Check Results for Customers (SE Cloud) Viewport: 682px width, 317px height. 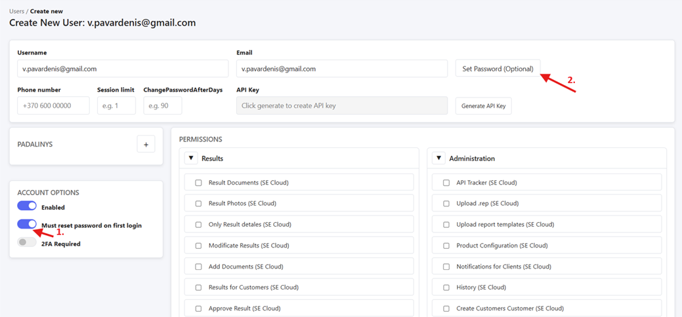pyautogui.click(x=198, y=288)
